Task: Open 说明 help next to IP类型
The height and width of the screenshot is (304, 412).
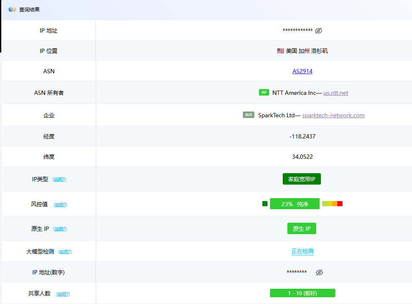Action: tap(59, 180)
